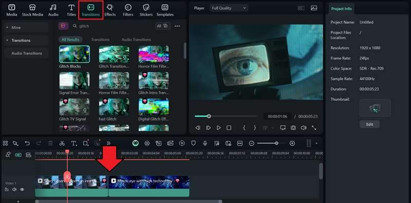
Task: Select the Fast Glitch transition thumbnail
Action: (x=114, y=107)
